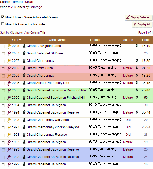Click wine glass icon for 2006 Petite Sirah

[x=9, y=69]
